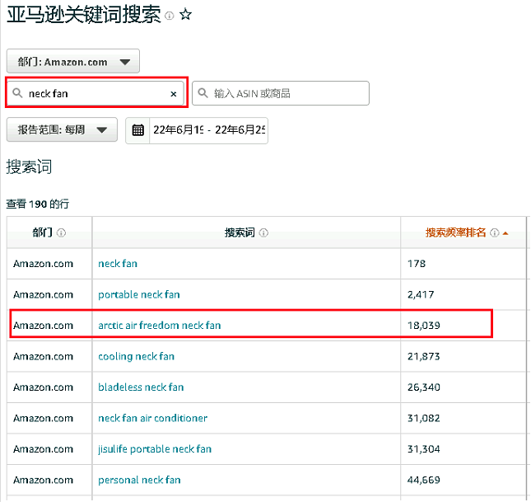
Task: Click the 输入 ASIN 或商品 input field
Action: [x=284, y=93]
